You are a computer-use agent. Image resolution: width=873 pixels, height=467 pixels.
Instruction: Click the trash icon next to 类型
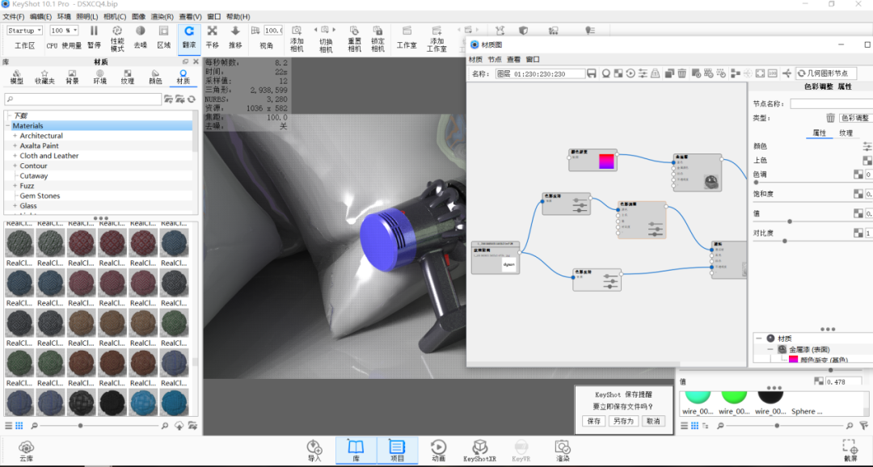(830, 118)
